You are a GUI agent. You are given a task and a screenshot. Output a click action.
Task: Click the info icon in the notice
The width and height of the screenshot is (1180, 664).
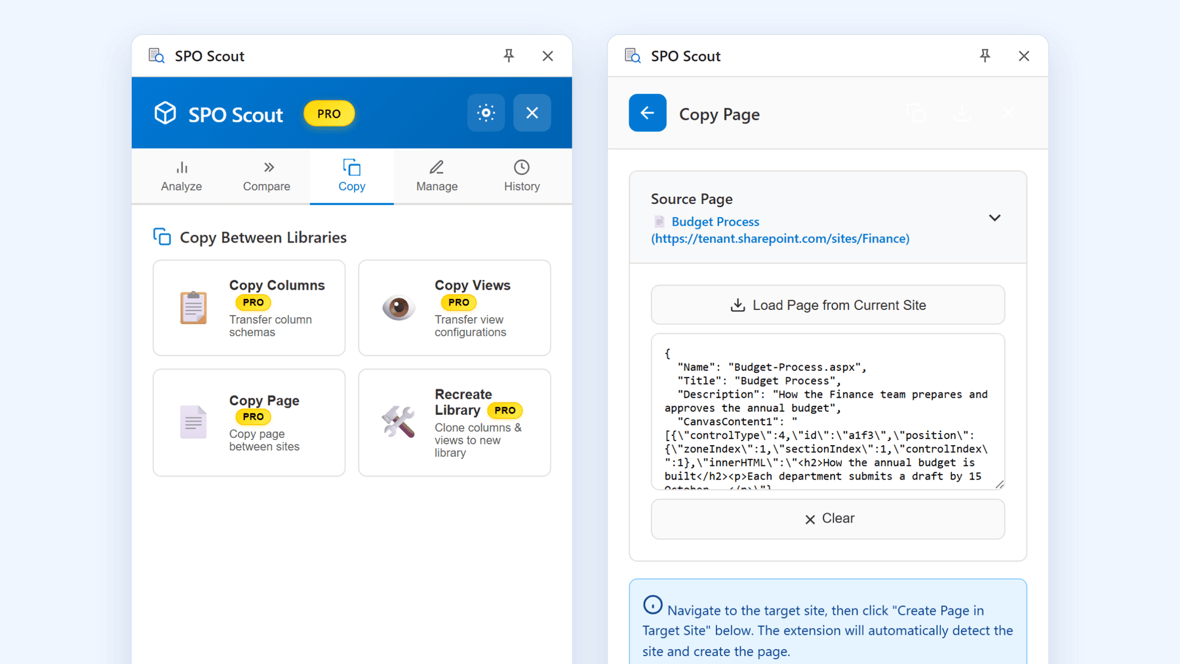(652, 604)
